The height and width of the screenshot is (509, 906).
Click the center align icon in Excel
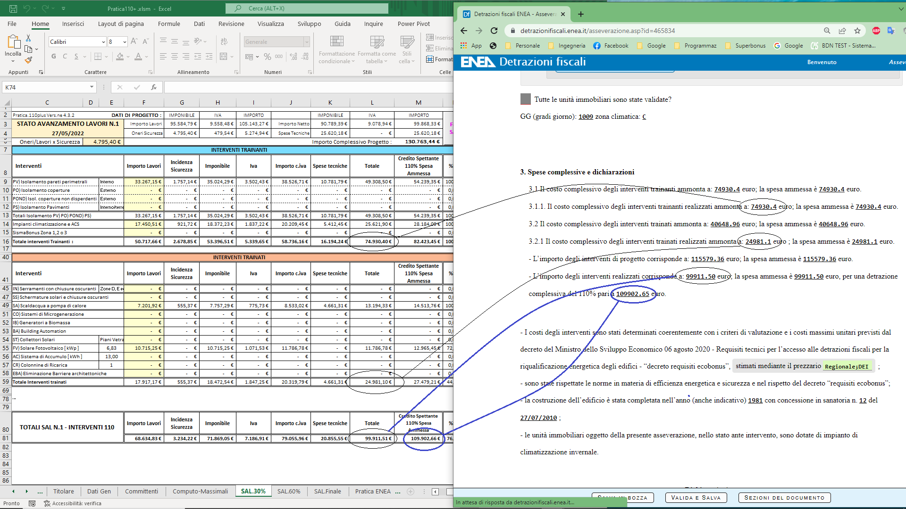175,57
